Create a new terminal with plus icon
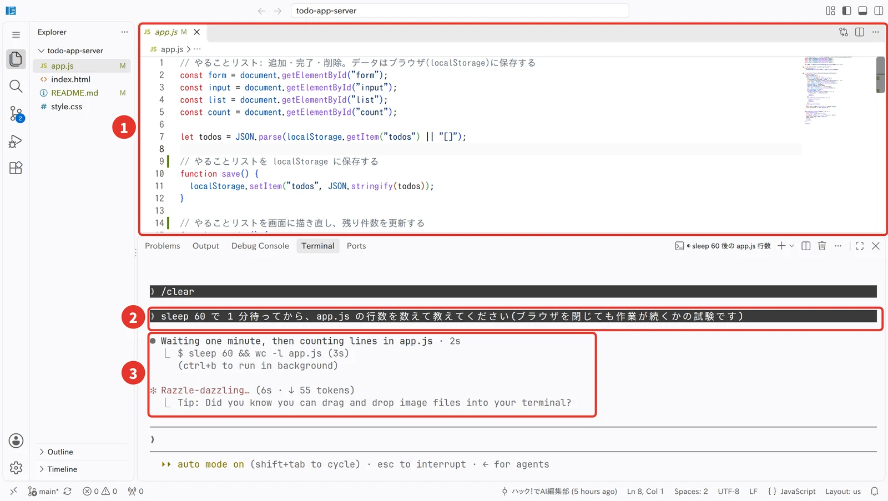 [x=781, y=246]
